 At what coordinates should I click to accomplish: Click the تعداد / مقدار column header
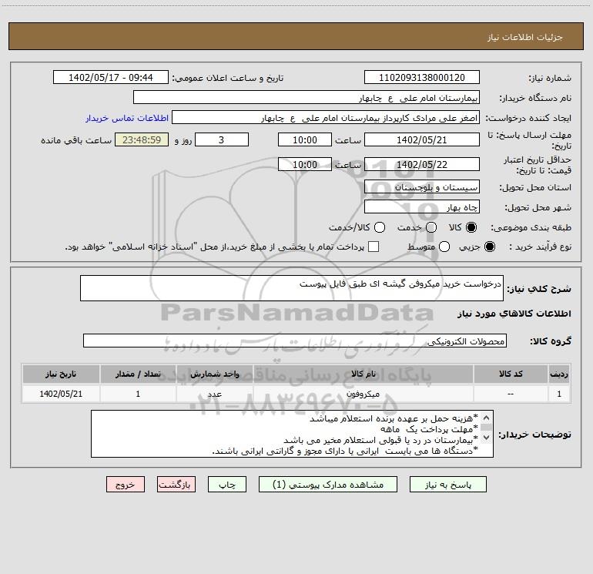click(138, 374)
